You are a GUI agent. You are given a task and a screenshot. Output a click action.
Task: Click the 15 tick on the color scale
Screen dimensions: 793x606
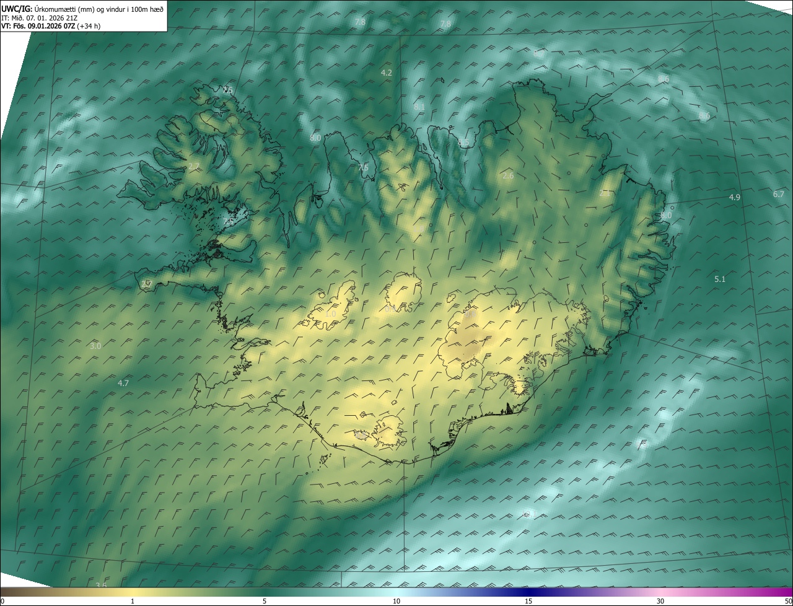[528, 602]
